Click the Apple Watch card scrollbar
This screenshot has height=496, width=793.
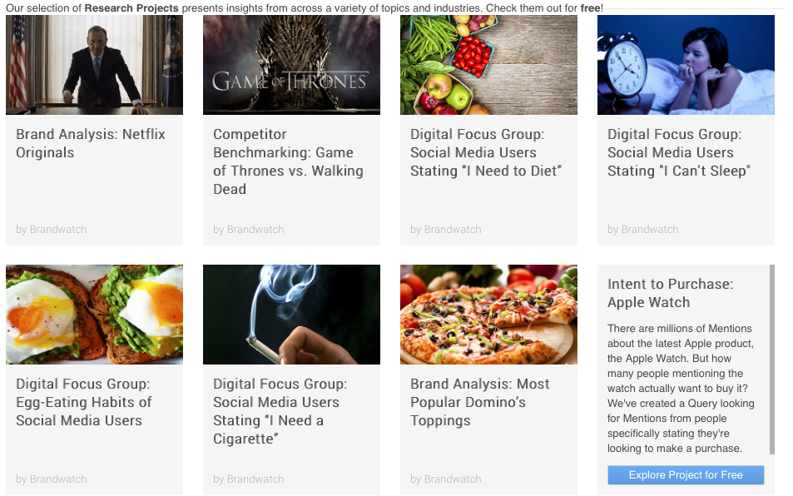click(x=771, y=360)
